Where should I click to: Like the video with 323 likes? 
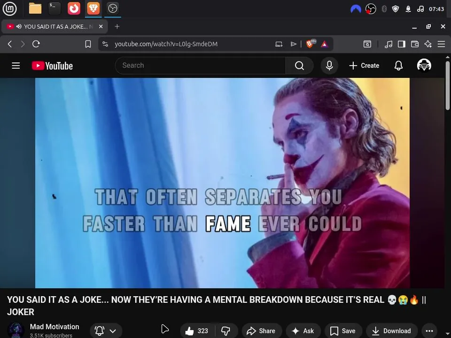[x=197, y=331]
